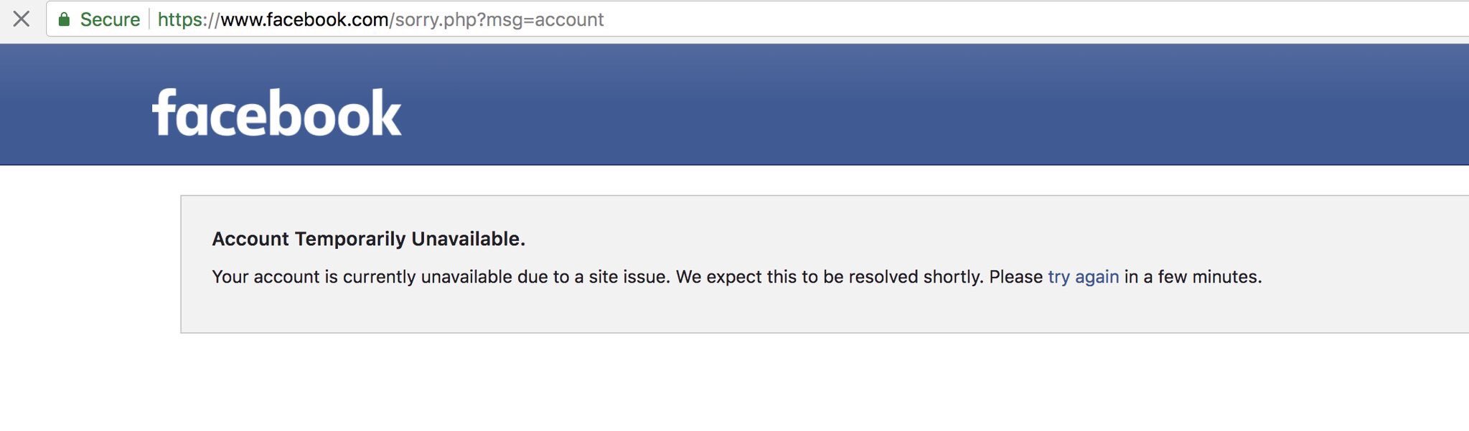Image resolution: width=1469 pixels, height=431 pixels.
Task: Open site info via the Secure label
Action: [x=110, y=19]
